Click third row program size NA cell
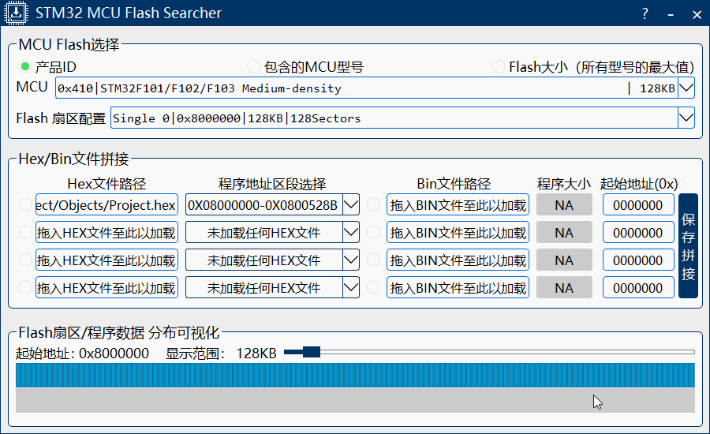This screenshot has width=710, height=434. [x=564, y=260]
